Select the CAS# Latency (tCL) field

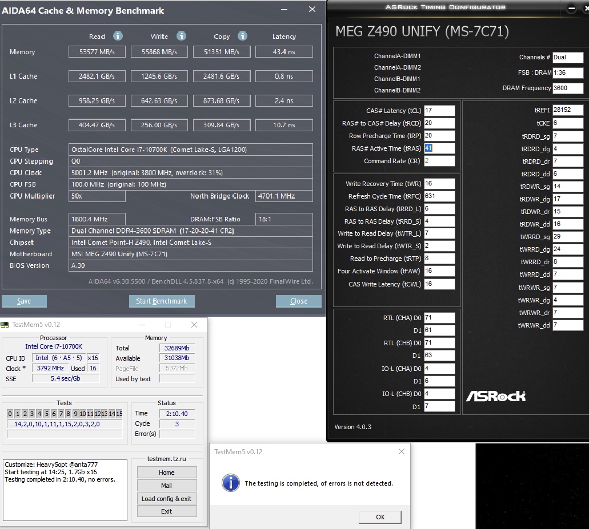click(439, 111)
